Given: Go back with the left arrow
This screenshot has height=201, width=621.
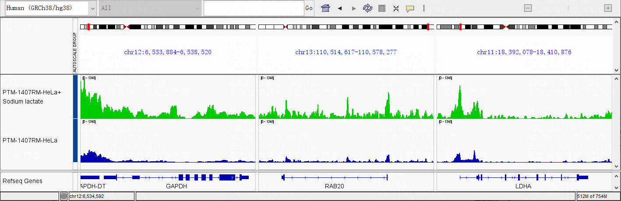Looking at the screenshot, I should click(x=339, y=8).
